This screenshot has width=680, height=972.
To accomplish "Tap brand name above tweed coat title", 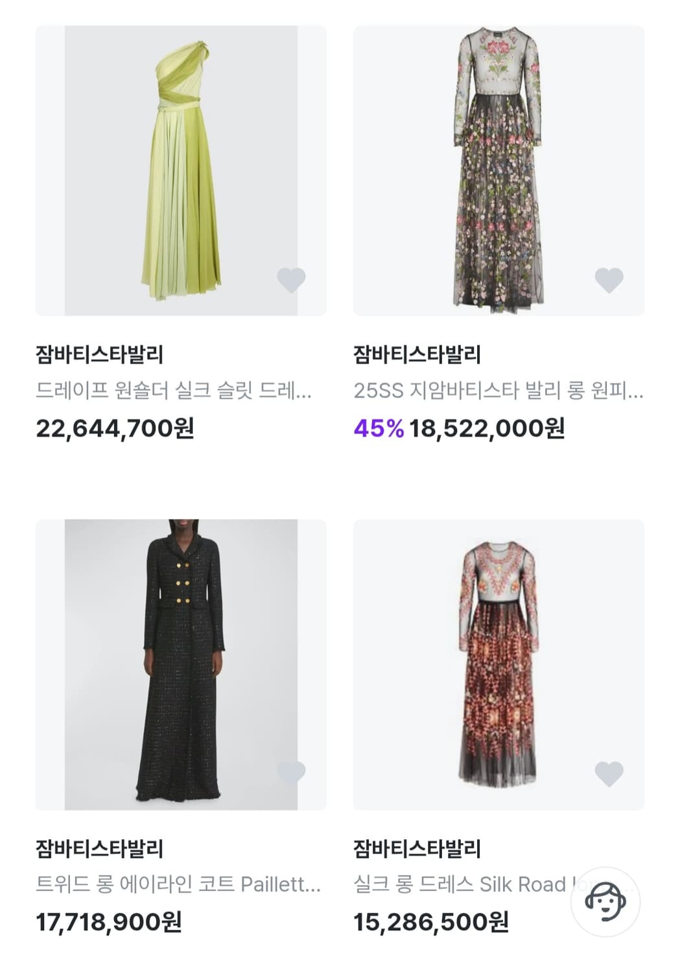I will click(100, 848).
